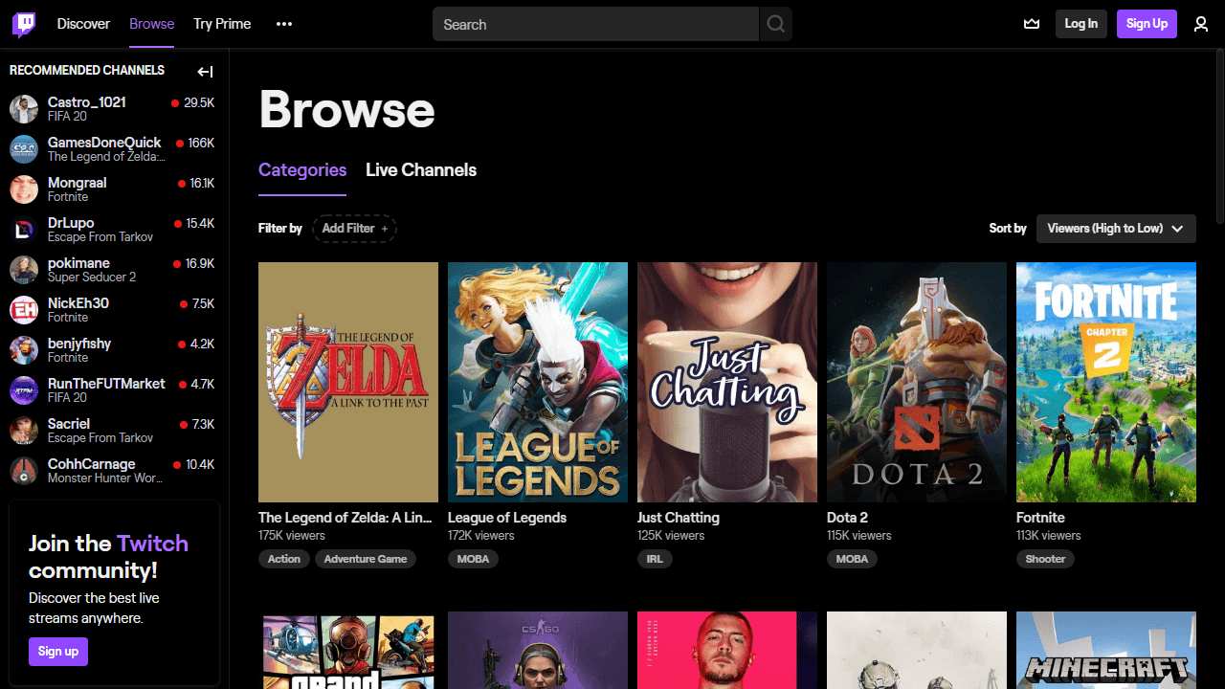The width and height of the screenshot is (1225, 689).
Task: Click the 115K viewers text
Action: point(859,536)
